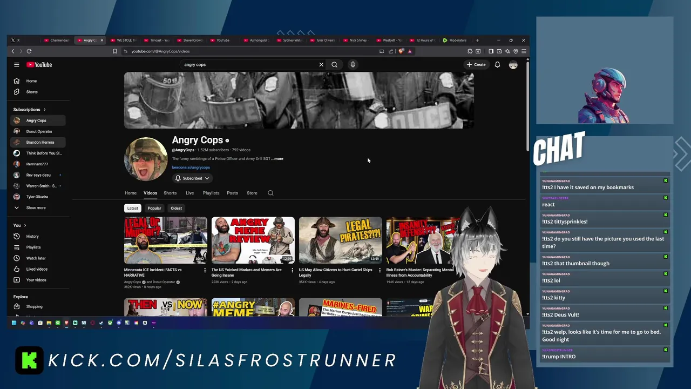691x389 pixels.
Task: Open Legal Pirates video thumbnail
Action: (341, 240)
